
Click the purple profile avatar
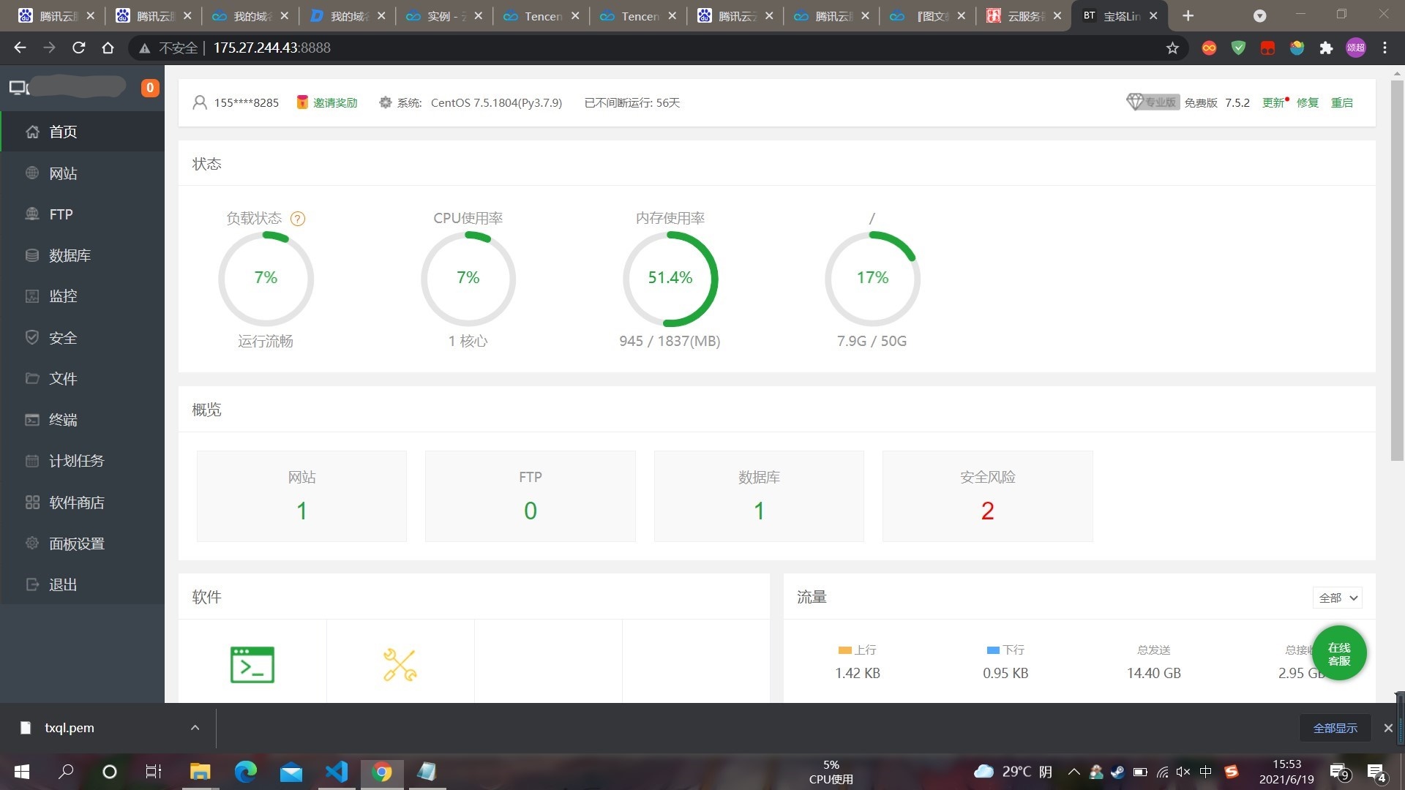1356,48
